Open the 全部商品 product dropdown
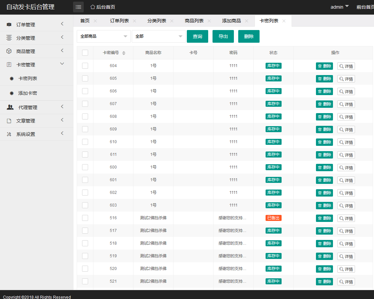 pos(103,36)
